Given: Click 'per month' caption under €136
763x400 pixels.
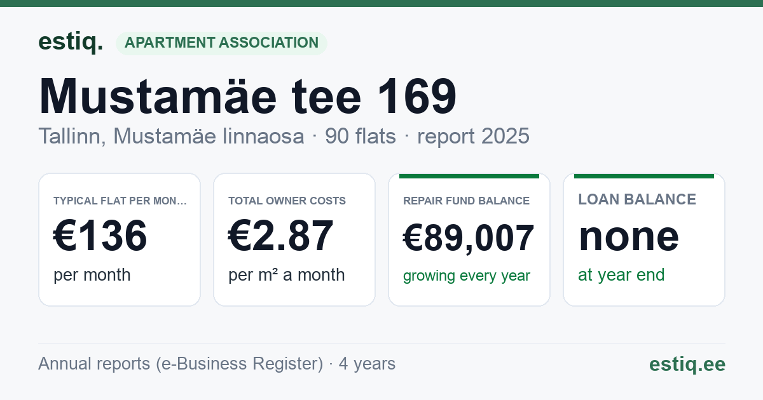Looking at the screenshot, I should 92,275.
